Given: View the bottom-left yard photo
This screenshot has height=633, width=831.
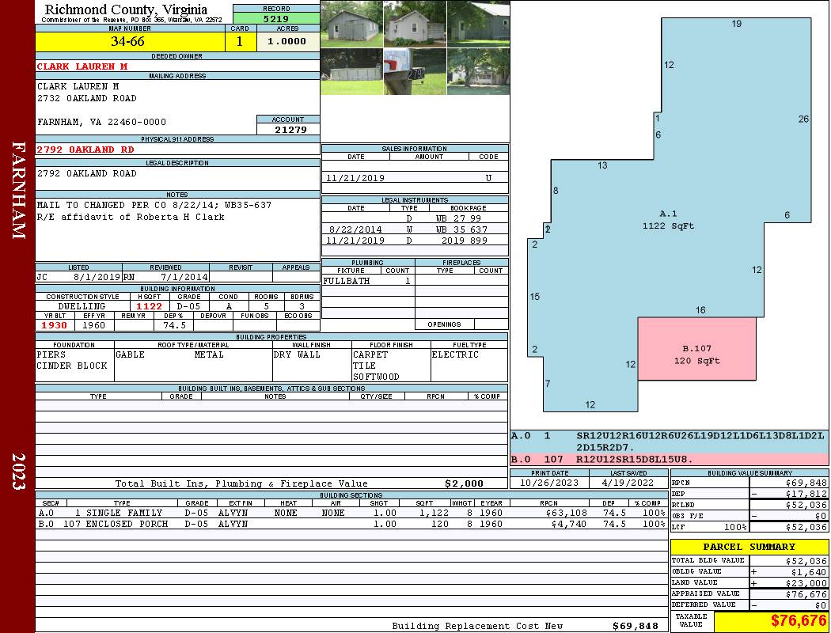Looking at the screenshot, I should (x=351, y=72).
